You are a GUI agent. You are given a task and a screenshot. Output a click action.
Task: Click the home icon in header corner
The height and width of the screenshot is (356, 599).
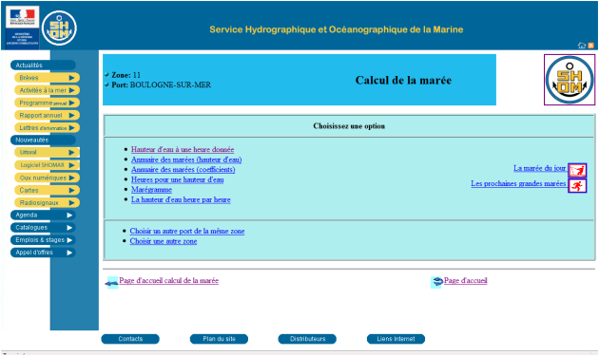[x=582, y=45]
